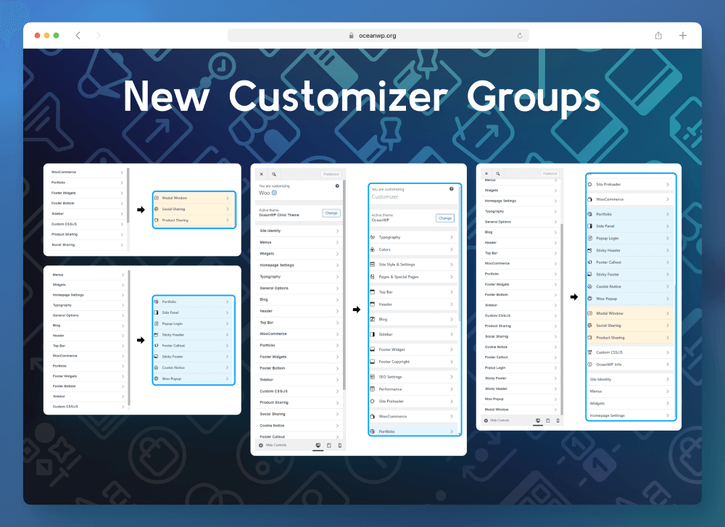Open Site Identity in Woo customizer panel
The image size is (725, 527).
point(299,231)
